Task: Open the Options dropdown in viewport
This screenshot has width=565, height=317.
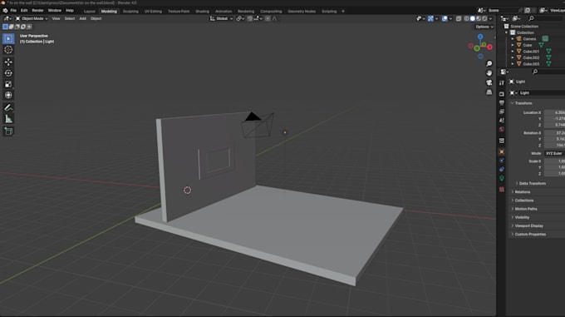Action: [x=484, y=27]
